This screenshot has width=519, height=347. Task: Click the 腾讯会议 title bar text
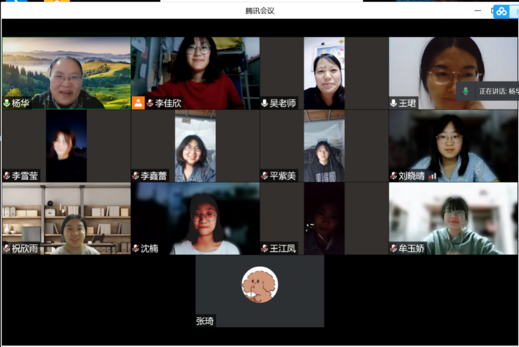click(259, 11)
